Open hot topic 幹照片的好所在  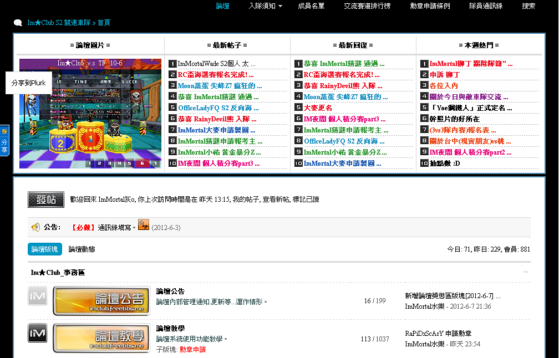(x=455, y=119)
